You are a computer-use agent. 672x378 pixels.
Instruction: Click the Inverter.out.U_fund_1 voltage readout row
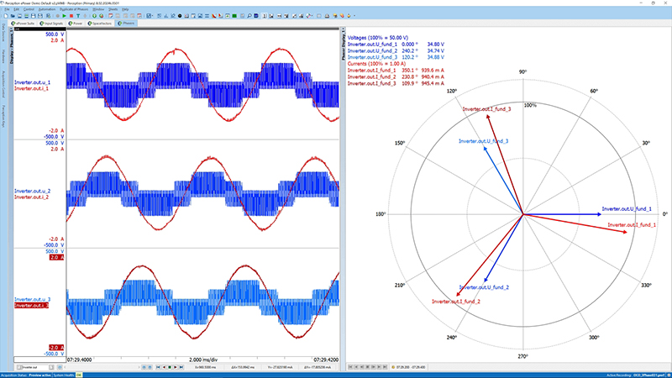pos(396,45)
